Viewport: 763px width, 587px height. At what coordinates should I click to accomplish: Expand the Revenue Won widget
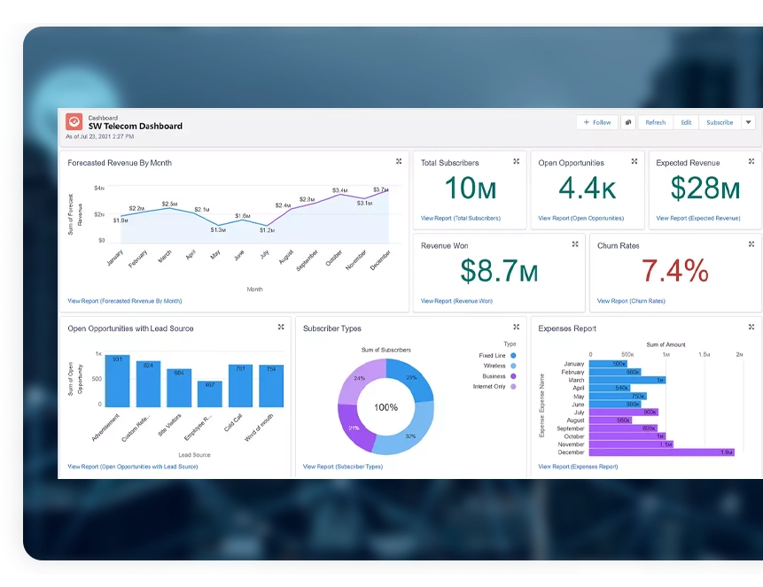click(x=575, y=244)
